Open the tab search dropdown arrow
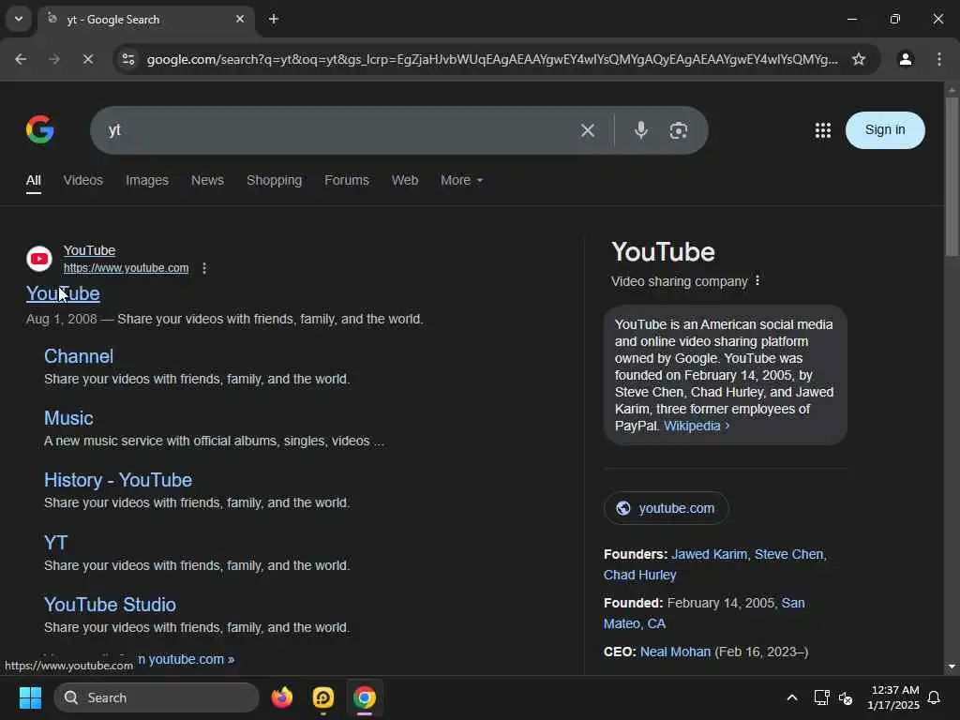This screenshot has width=960, height=720. pyautogui.click(x=19, y=19)
